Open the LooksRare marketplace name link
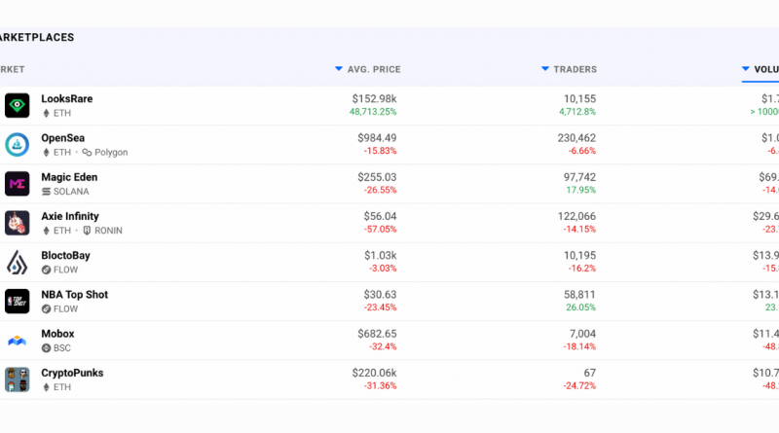779x433 pixels. tap(67, 99)
